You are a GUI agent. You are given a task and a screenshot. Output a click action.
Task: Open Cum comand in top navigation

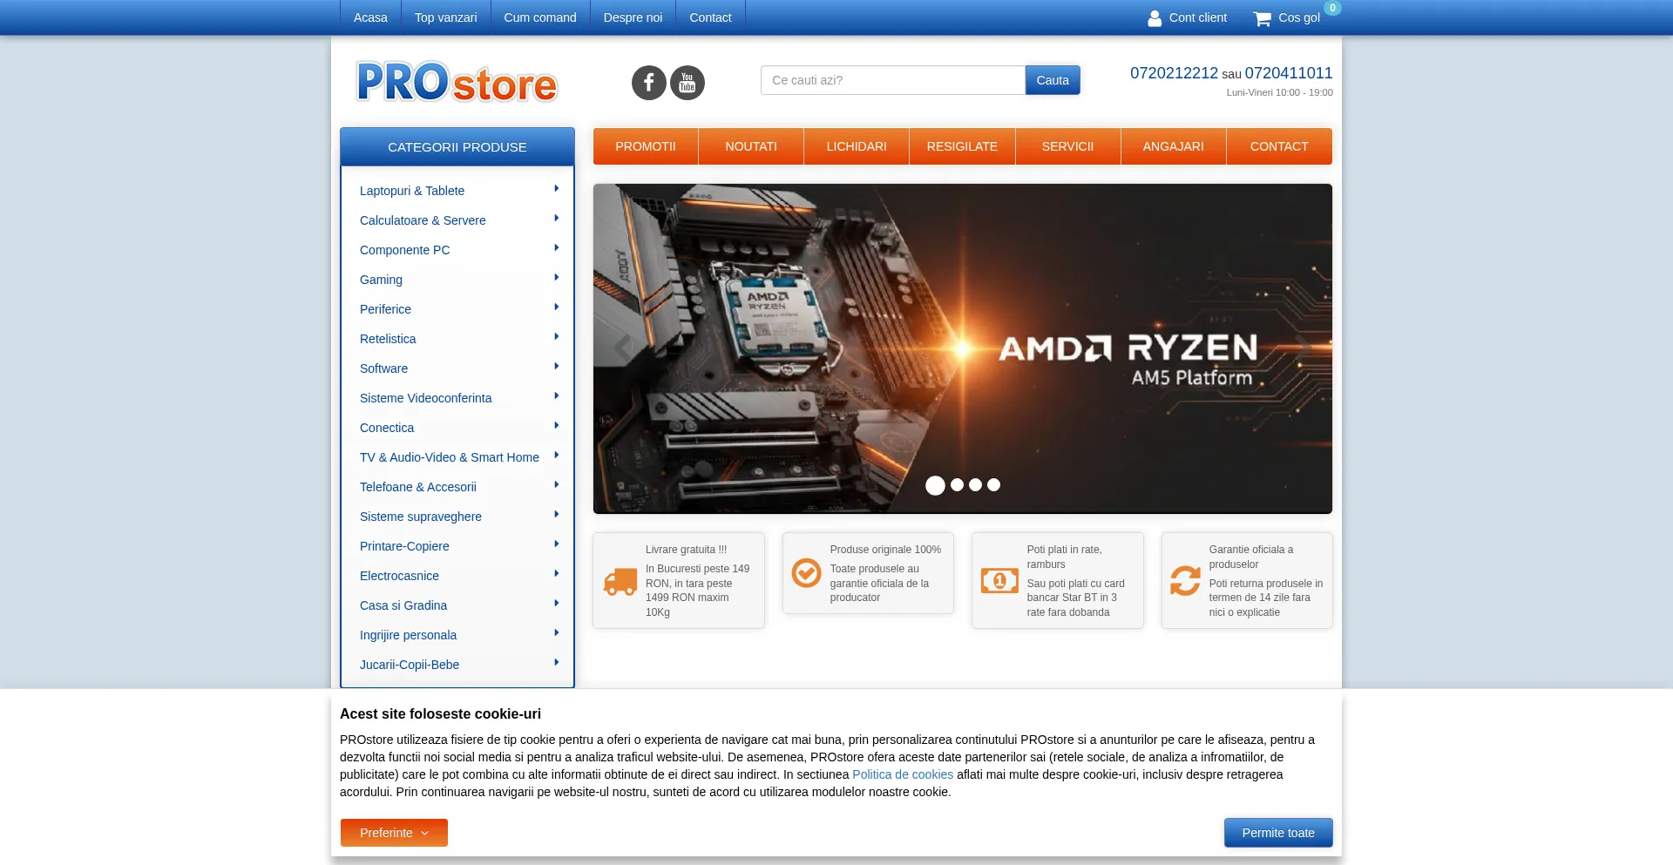click(540, 17)
